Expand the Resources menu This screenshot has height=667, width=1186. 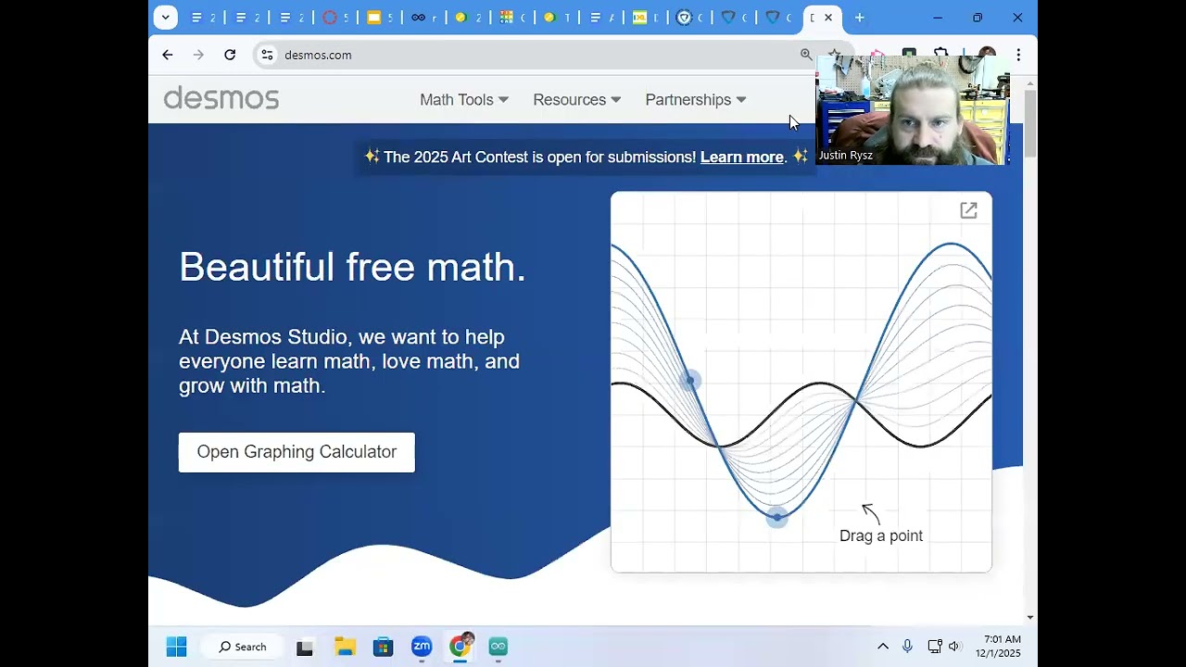576,99
